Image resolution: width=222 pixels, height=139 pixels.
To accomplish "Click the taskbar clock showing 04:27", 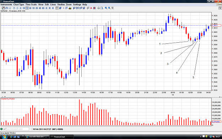I will pyautogui.click(x=218, y=137).
